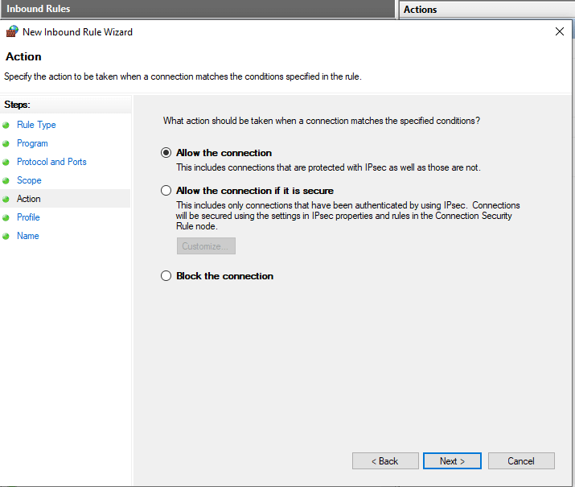Select the Action step in sidebar

pyautogui.click(x=29, y=199)
